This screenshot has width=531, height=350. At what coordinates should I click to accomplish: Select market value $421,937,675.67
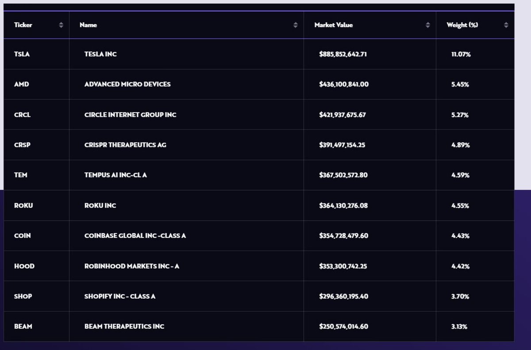(x=342, y=115)
